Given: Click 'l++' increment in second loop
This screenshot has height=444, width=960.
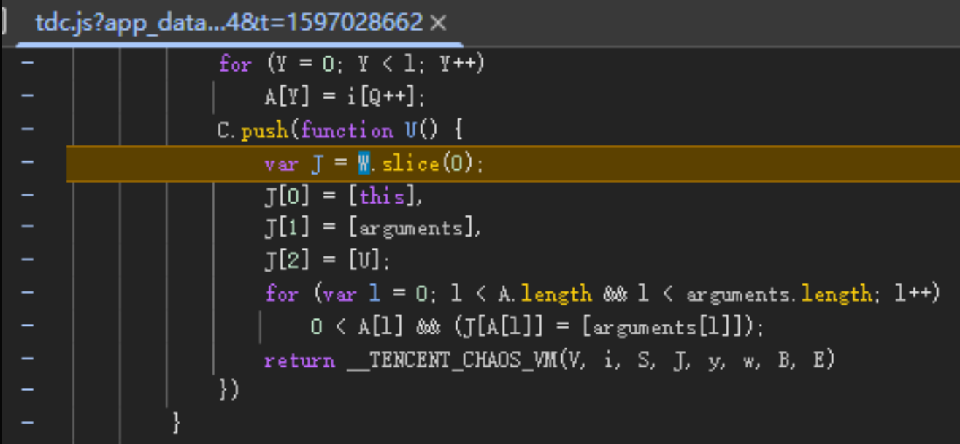Looking at the screenshot, I should point(913,295).
